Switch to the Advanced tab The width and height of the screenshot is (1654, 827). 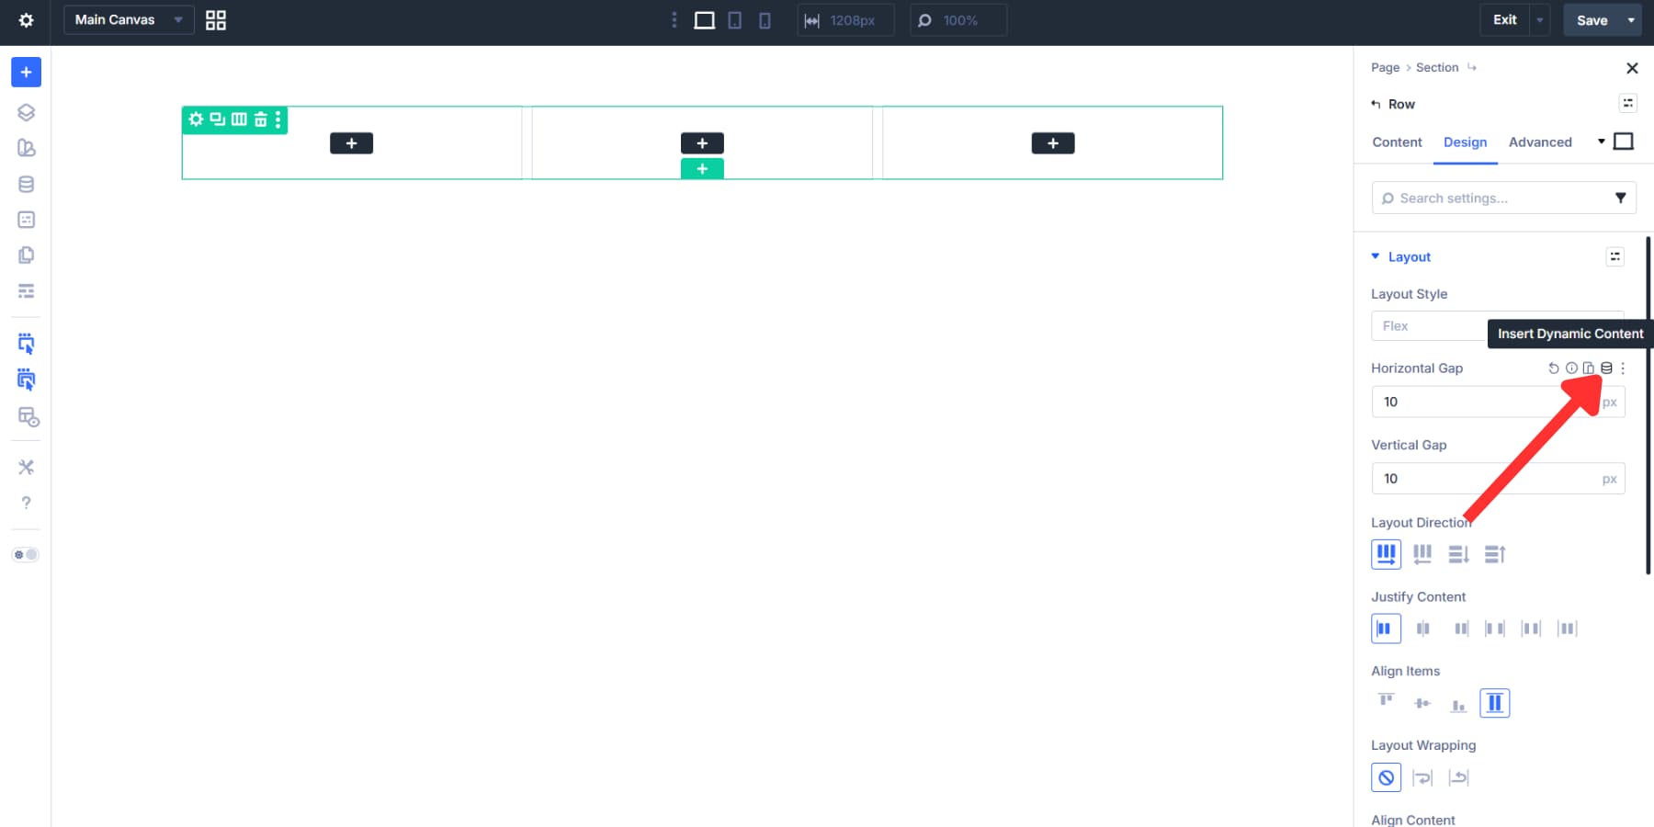click(1540, 142)
